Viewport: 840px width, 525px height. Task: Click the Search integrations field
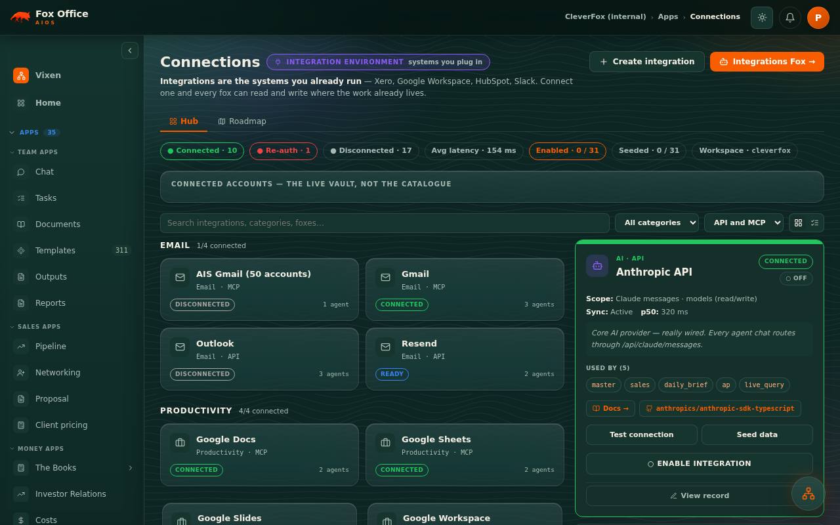(x=385, y=223)
